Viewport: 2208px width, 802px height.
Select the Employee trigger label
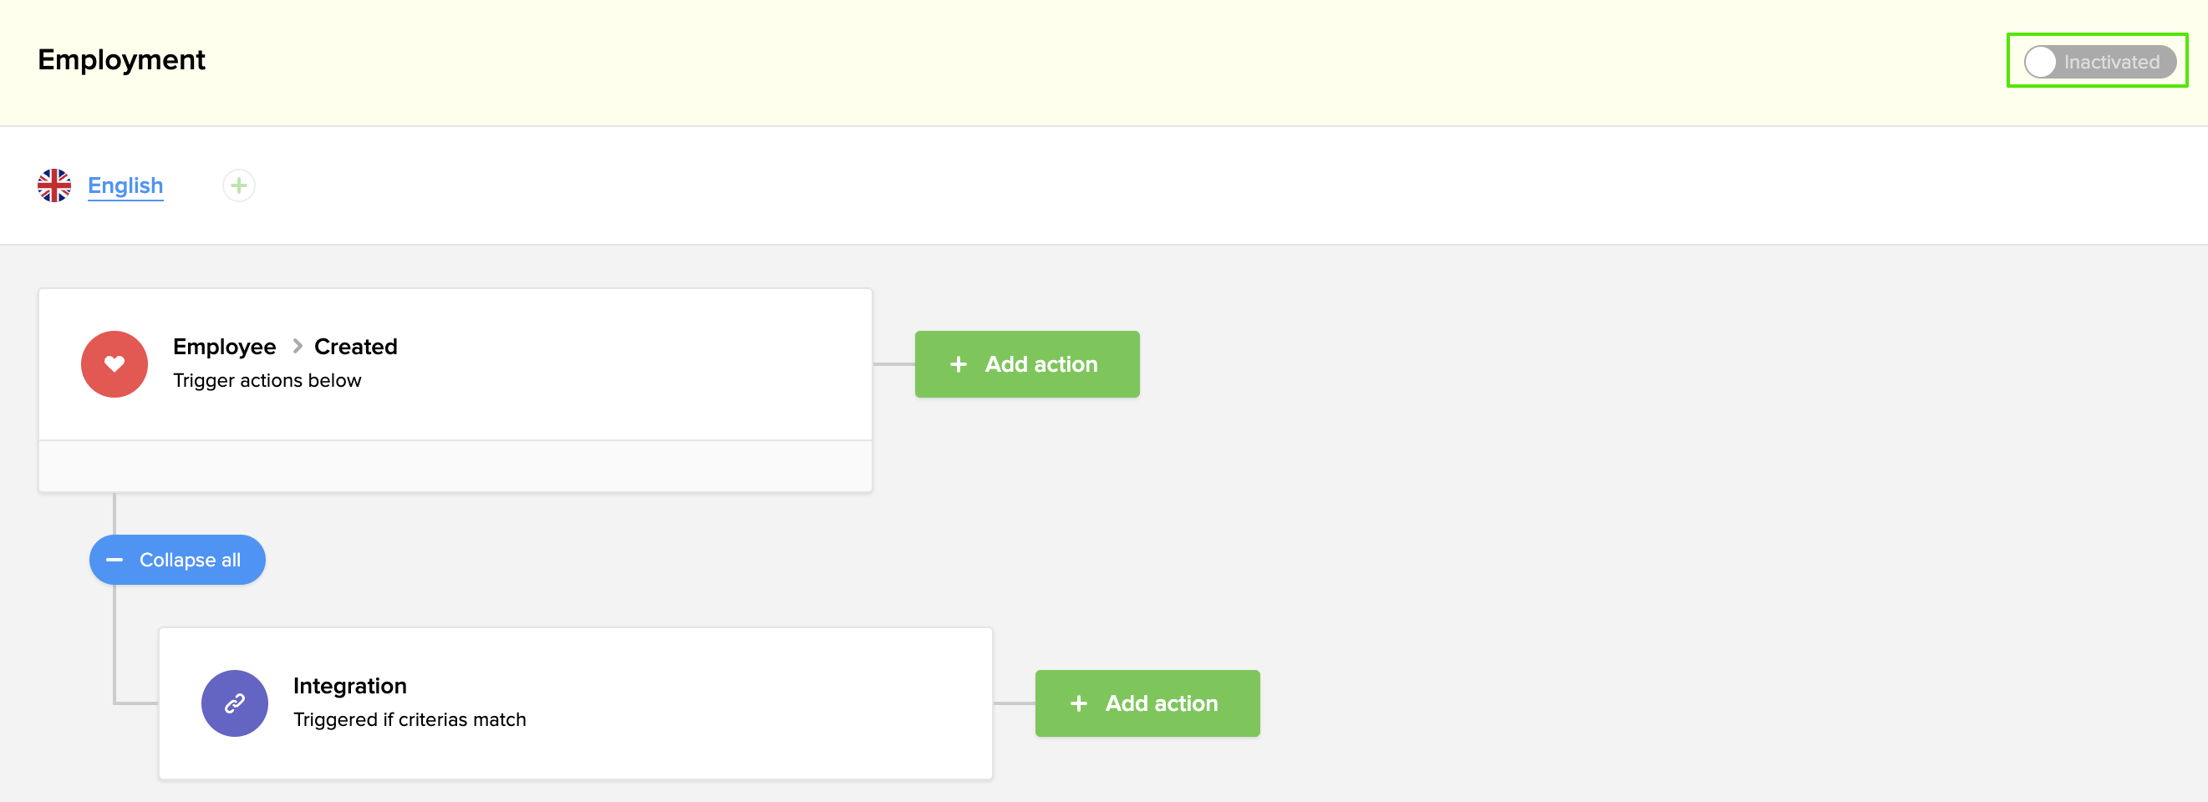pos(224,346)
